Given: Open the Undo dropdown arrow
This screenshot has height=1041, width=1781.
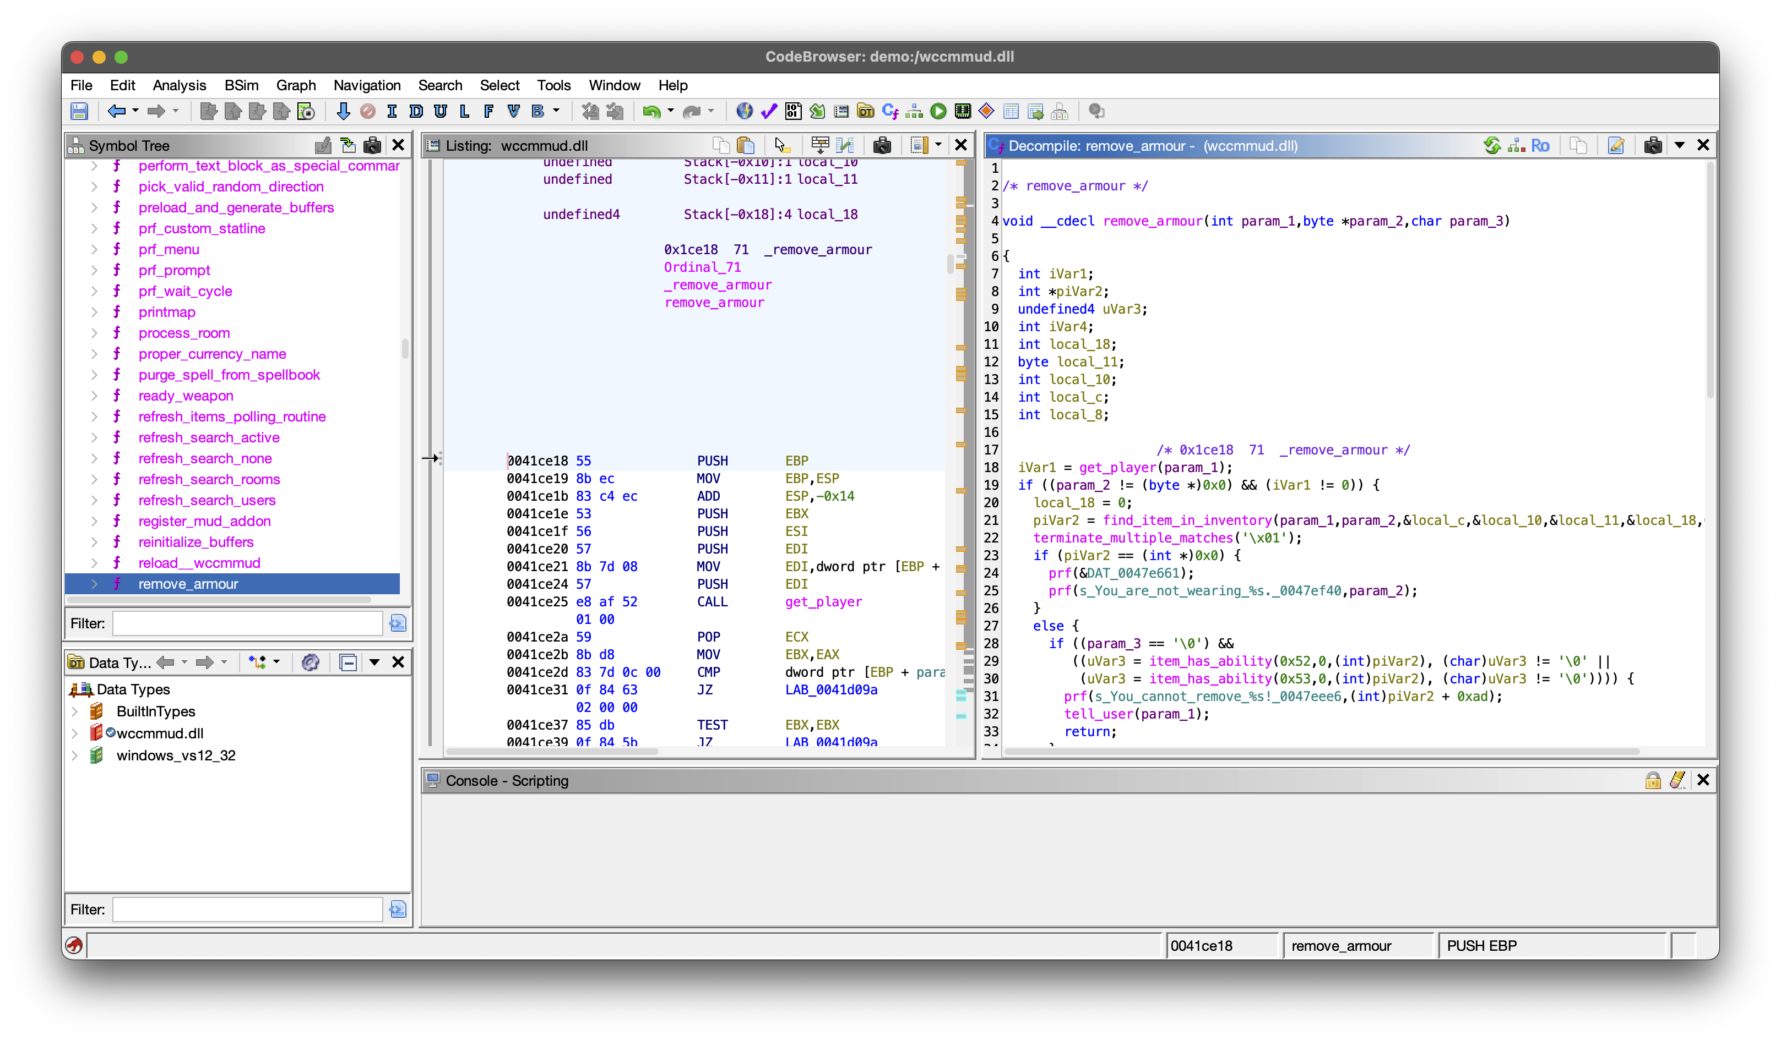Looking at the screenshot, I should [671, 111].
